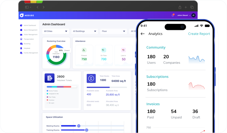The image size is (227, 133).
Task: Click the Present attendance icon
Action: 84,50
